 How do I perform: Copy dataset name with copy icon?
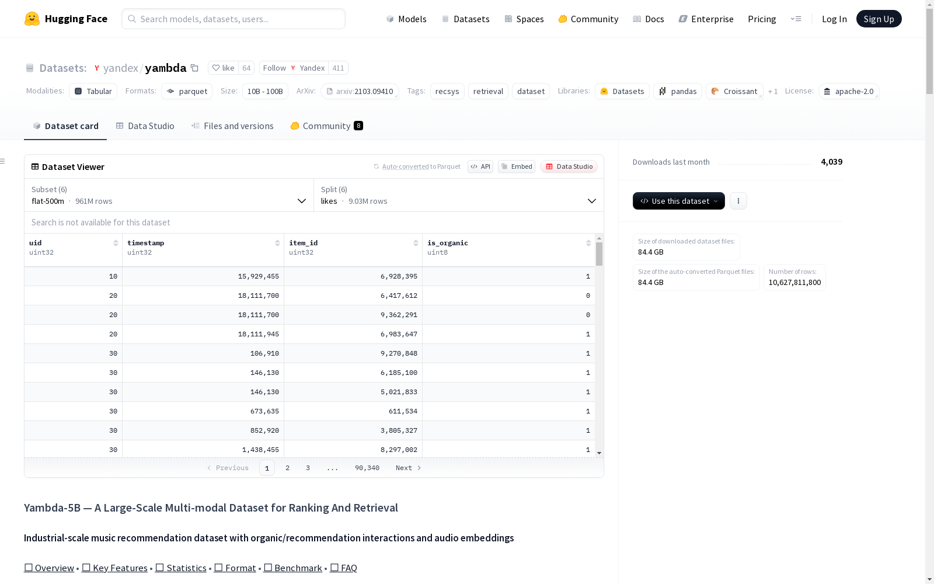click(x=195, y=68)
